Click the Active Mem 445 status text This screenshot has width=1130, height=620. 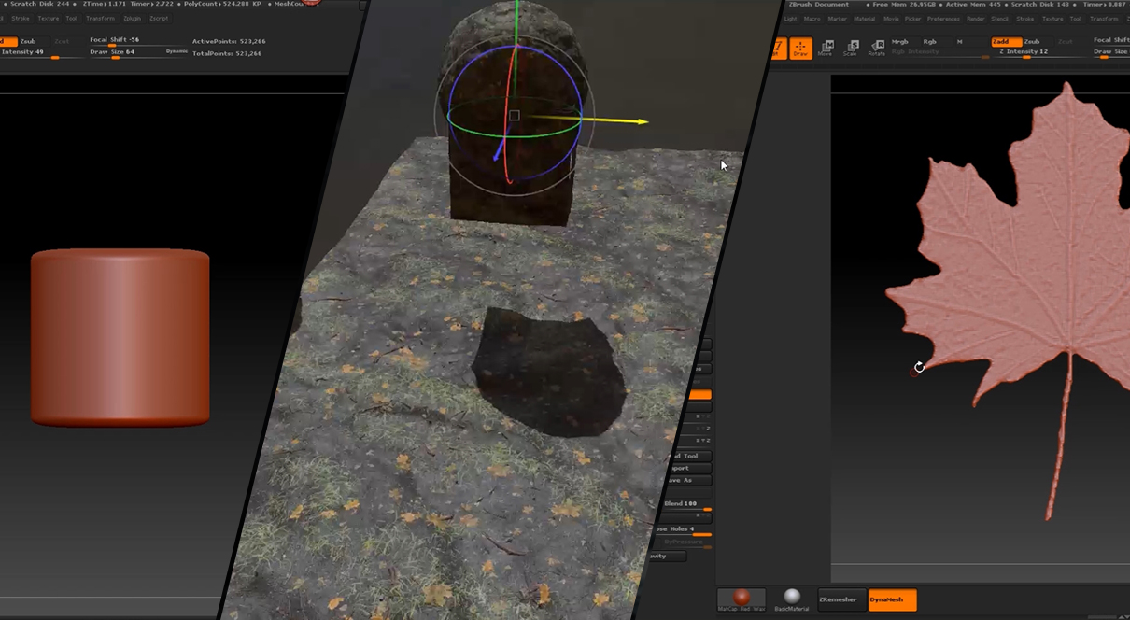coord(973,4)
